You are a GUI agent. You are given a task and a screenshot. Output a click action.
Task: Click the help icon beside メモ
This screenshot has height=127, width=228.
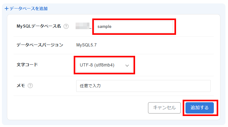[x=30, y=86]
